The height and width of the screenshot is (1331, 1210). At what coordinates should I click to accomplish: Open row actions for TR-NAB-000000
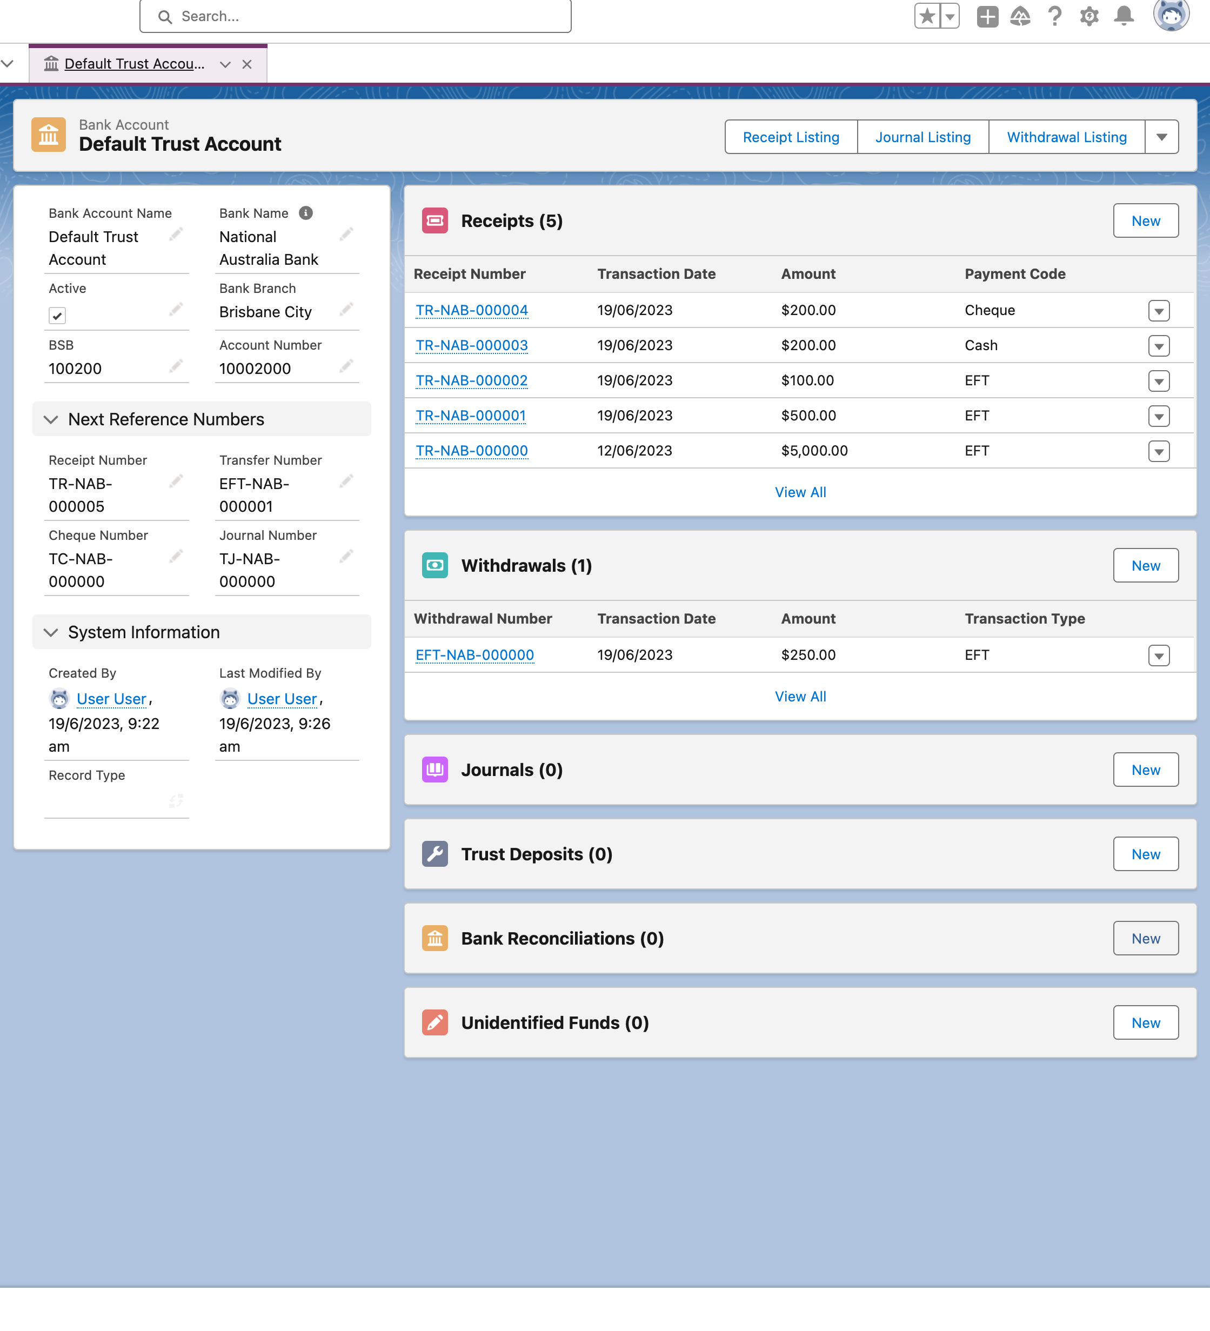point(1159,451)
